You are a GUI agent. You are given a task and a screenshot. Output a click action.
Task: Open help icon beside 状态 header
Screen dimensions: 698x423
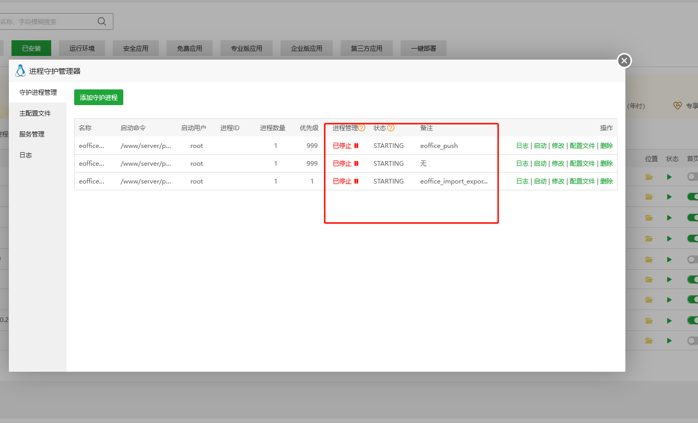pos(390,128)
